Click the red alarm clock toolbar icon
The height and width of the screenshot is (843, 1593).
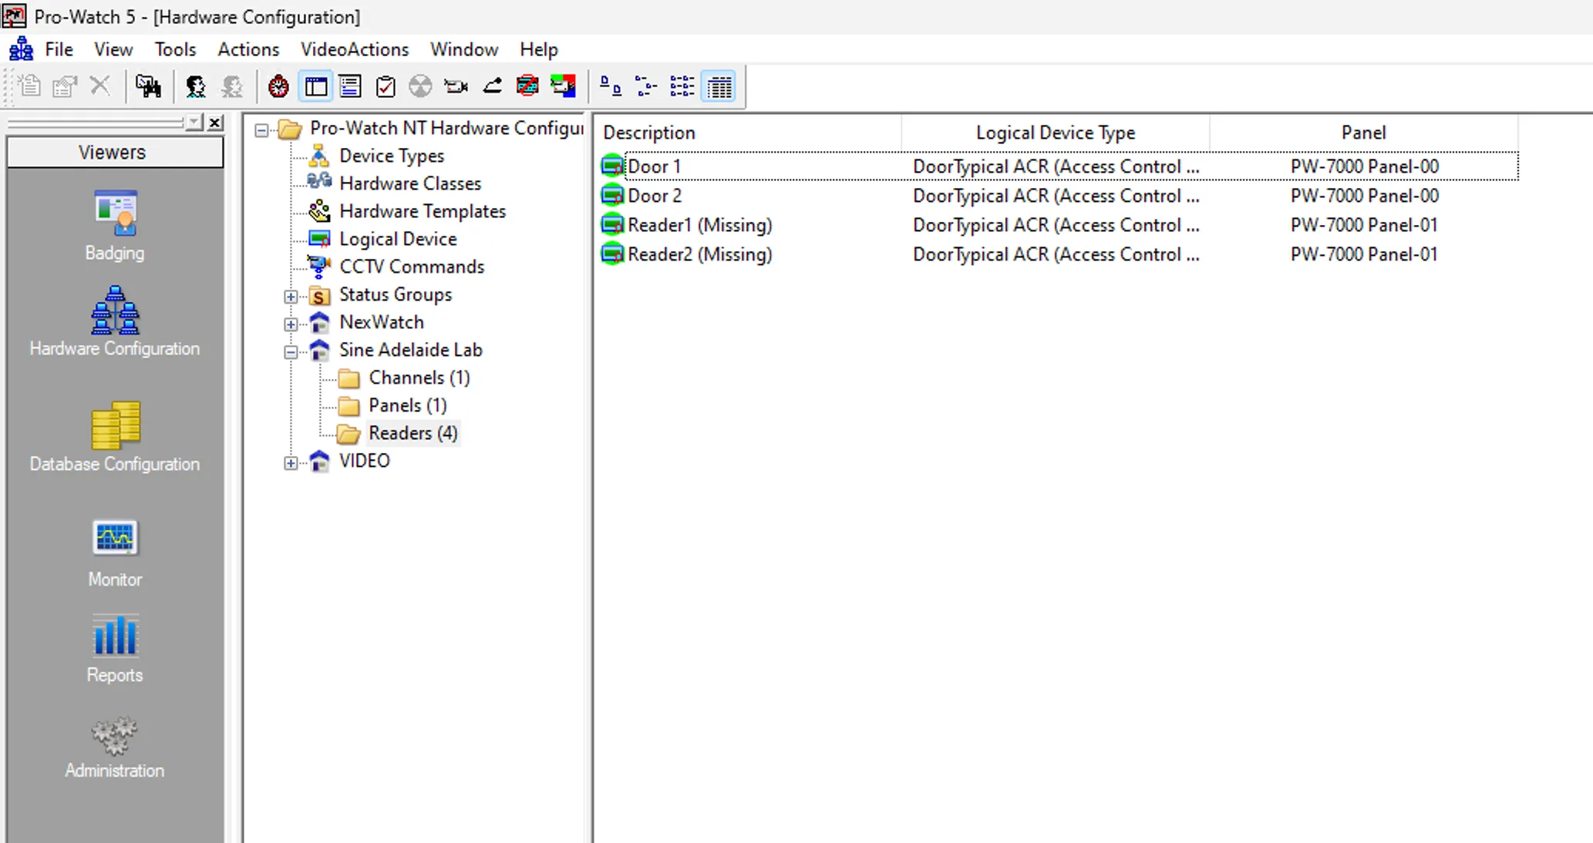[x=278, y=86]
